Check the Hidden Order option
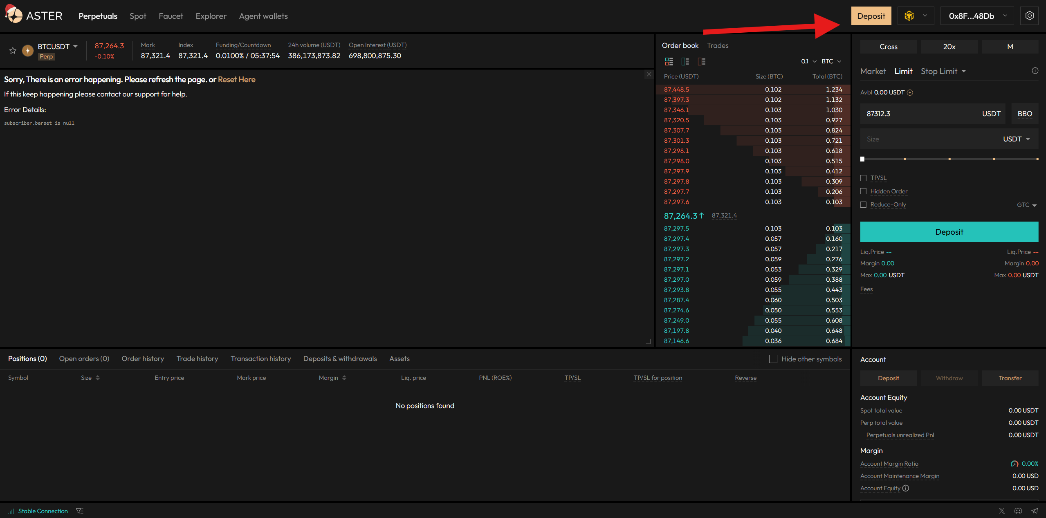The width and height of the screenshot is (1046, 518). click(x=863, y=191)
